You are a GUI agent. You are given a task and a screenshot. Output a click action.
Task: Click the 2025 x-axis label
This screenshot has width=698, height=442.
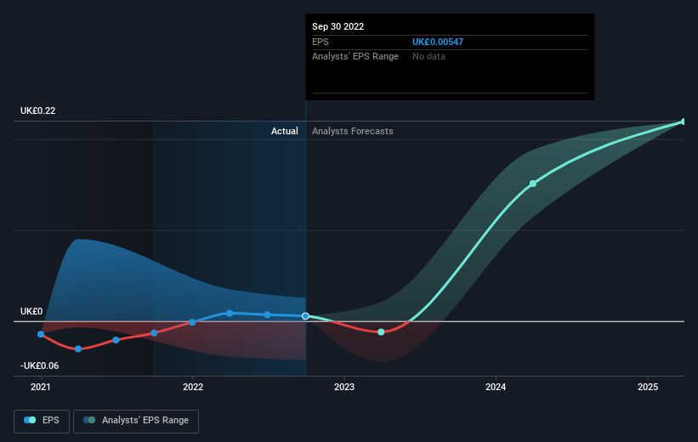pos(648,388)
